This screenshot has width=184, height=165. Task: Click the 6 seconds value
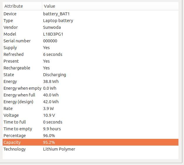[53, 54]
